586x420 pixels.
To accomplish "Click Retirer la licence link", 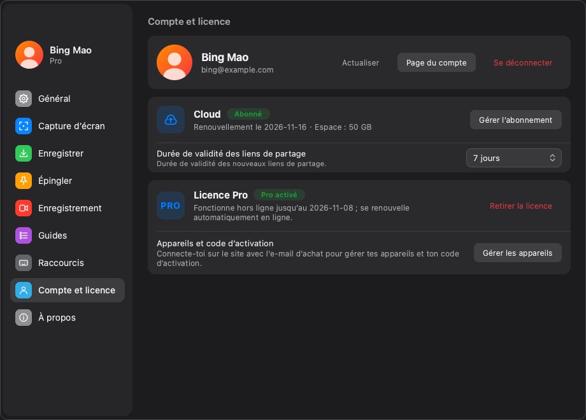I will point(520,206).
